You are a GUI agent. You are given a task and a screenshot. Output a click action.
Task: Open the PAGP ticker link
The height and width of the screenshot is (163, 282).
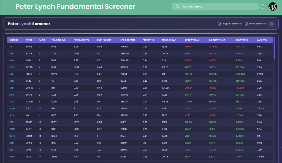[x=12, y=129]
